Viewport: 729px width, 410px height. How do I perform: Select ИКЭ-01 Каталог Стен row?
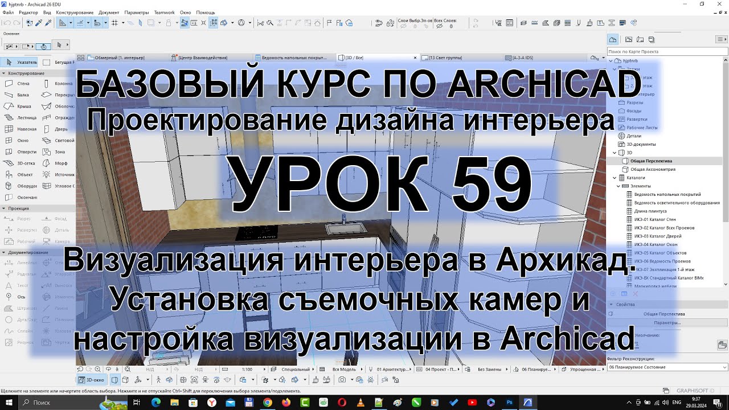(654, 219)
